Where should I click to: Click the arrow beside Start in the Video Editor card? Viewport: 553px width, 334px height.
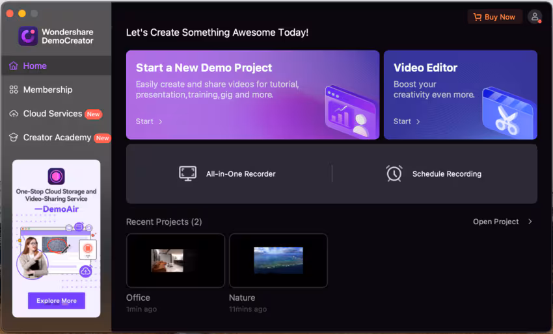418,122
